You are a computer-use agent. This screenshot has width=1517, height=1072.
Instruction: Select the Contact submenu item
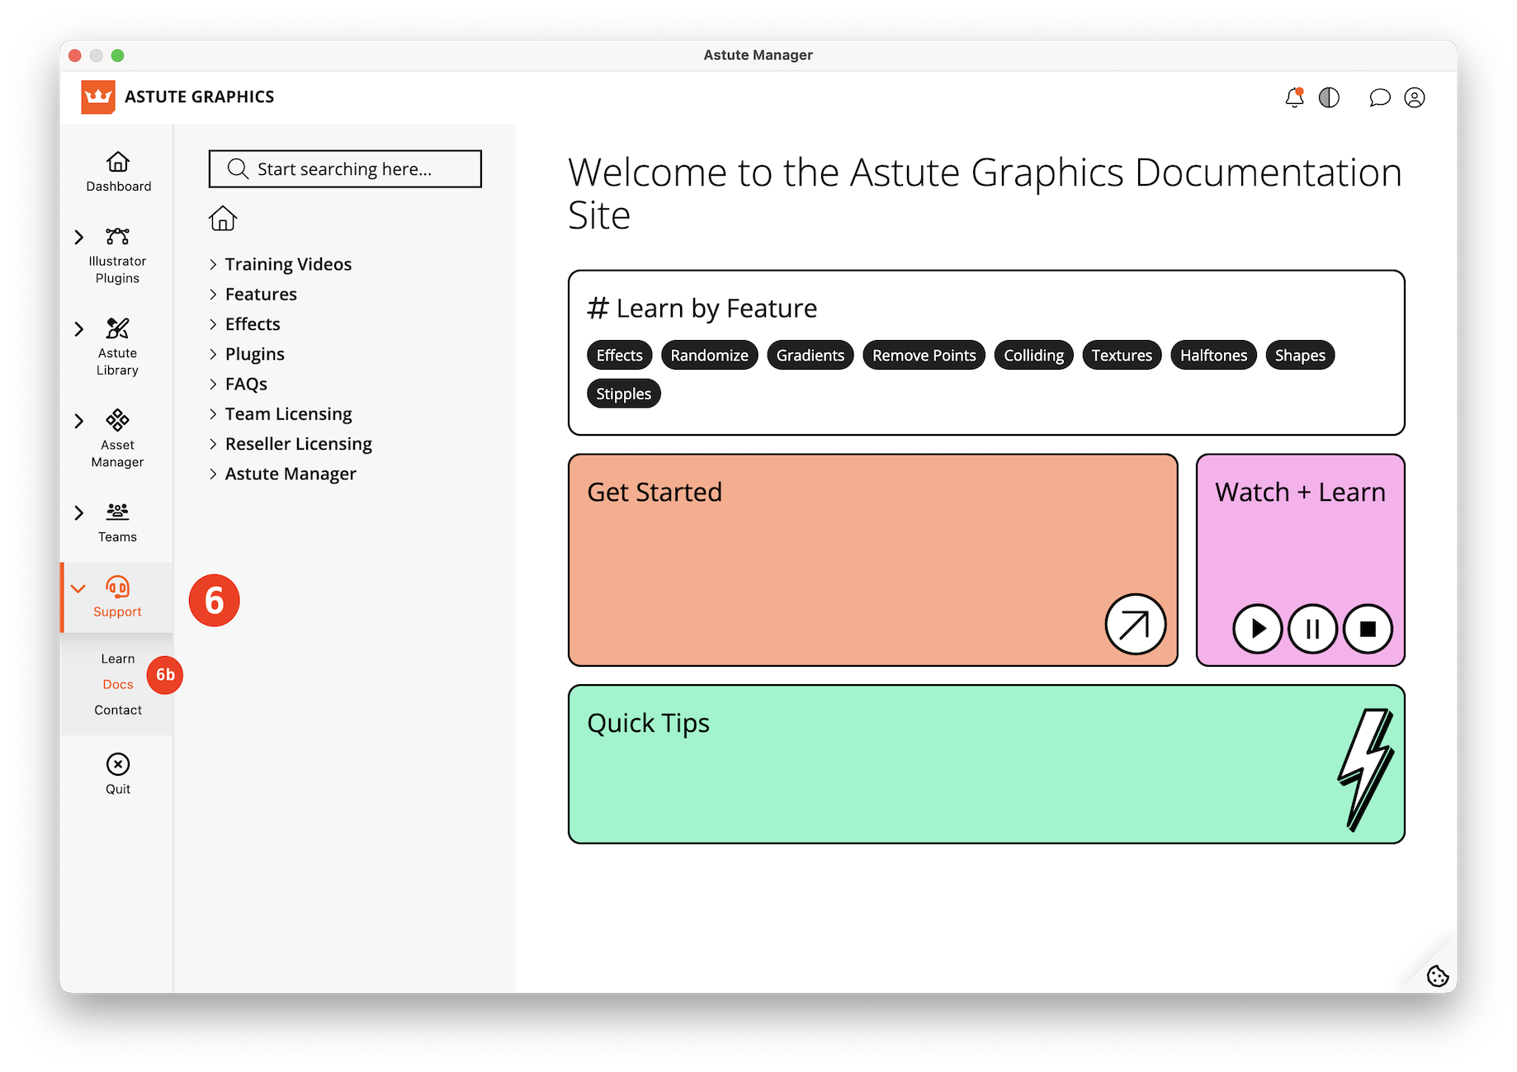coord(118,710)
